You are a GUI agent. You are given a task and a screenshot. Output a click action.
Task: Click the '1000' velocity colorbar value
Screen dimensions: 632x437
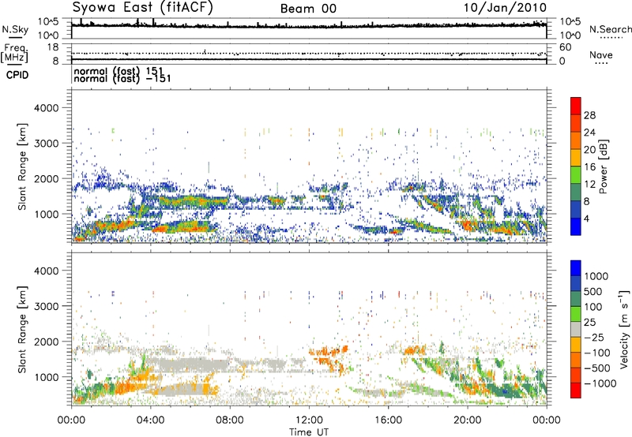596,276
